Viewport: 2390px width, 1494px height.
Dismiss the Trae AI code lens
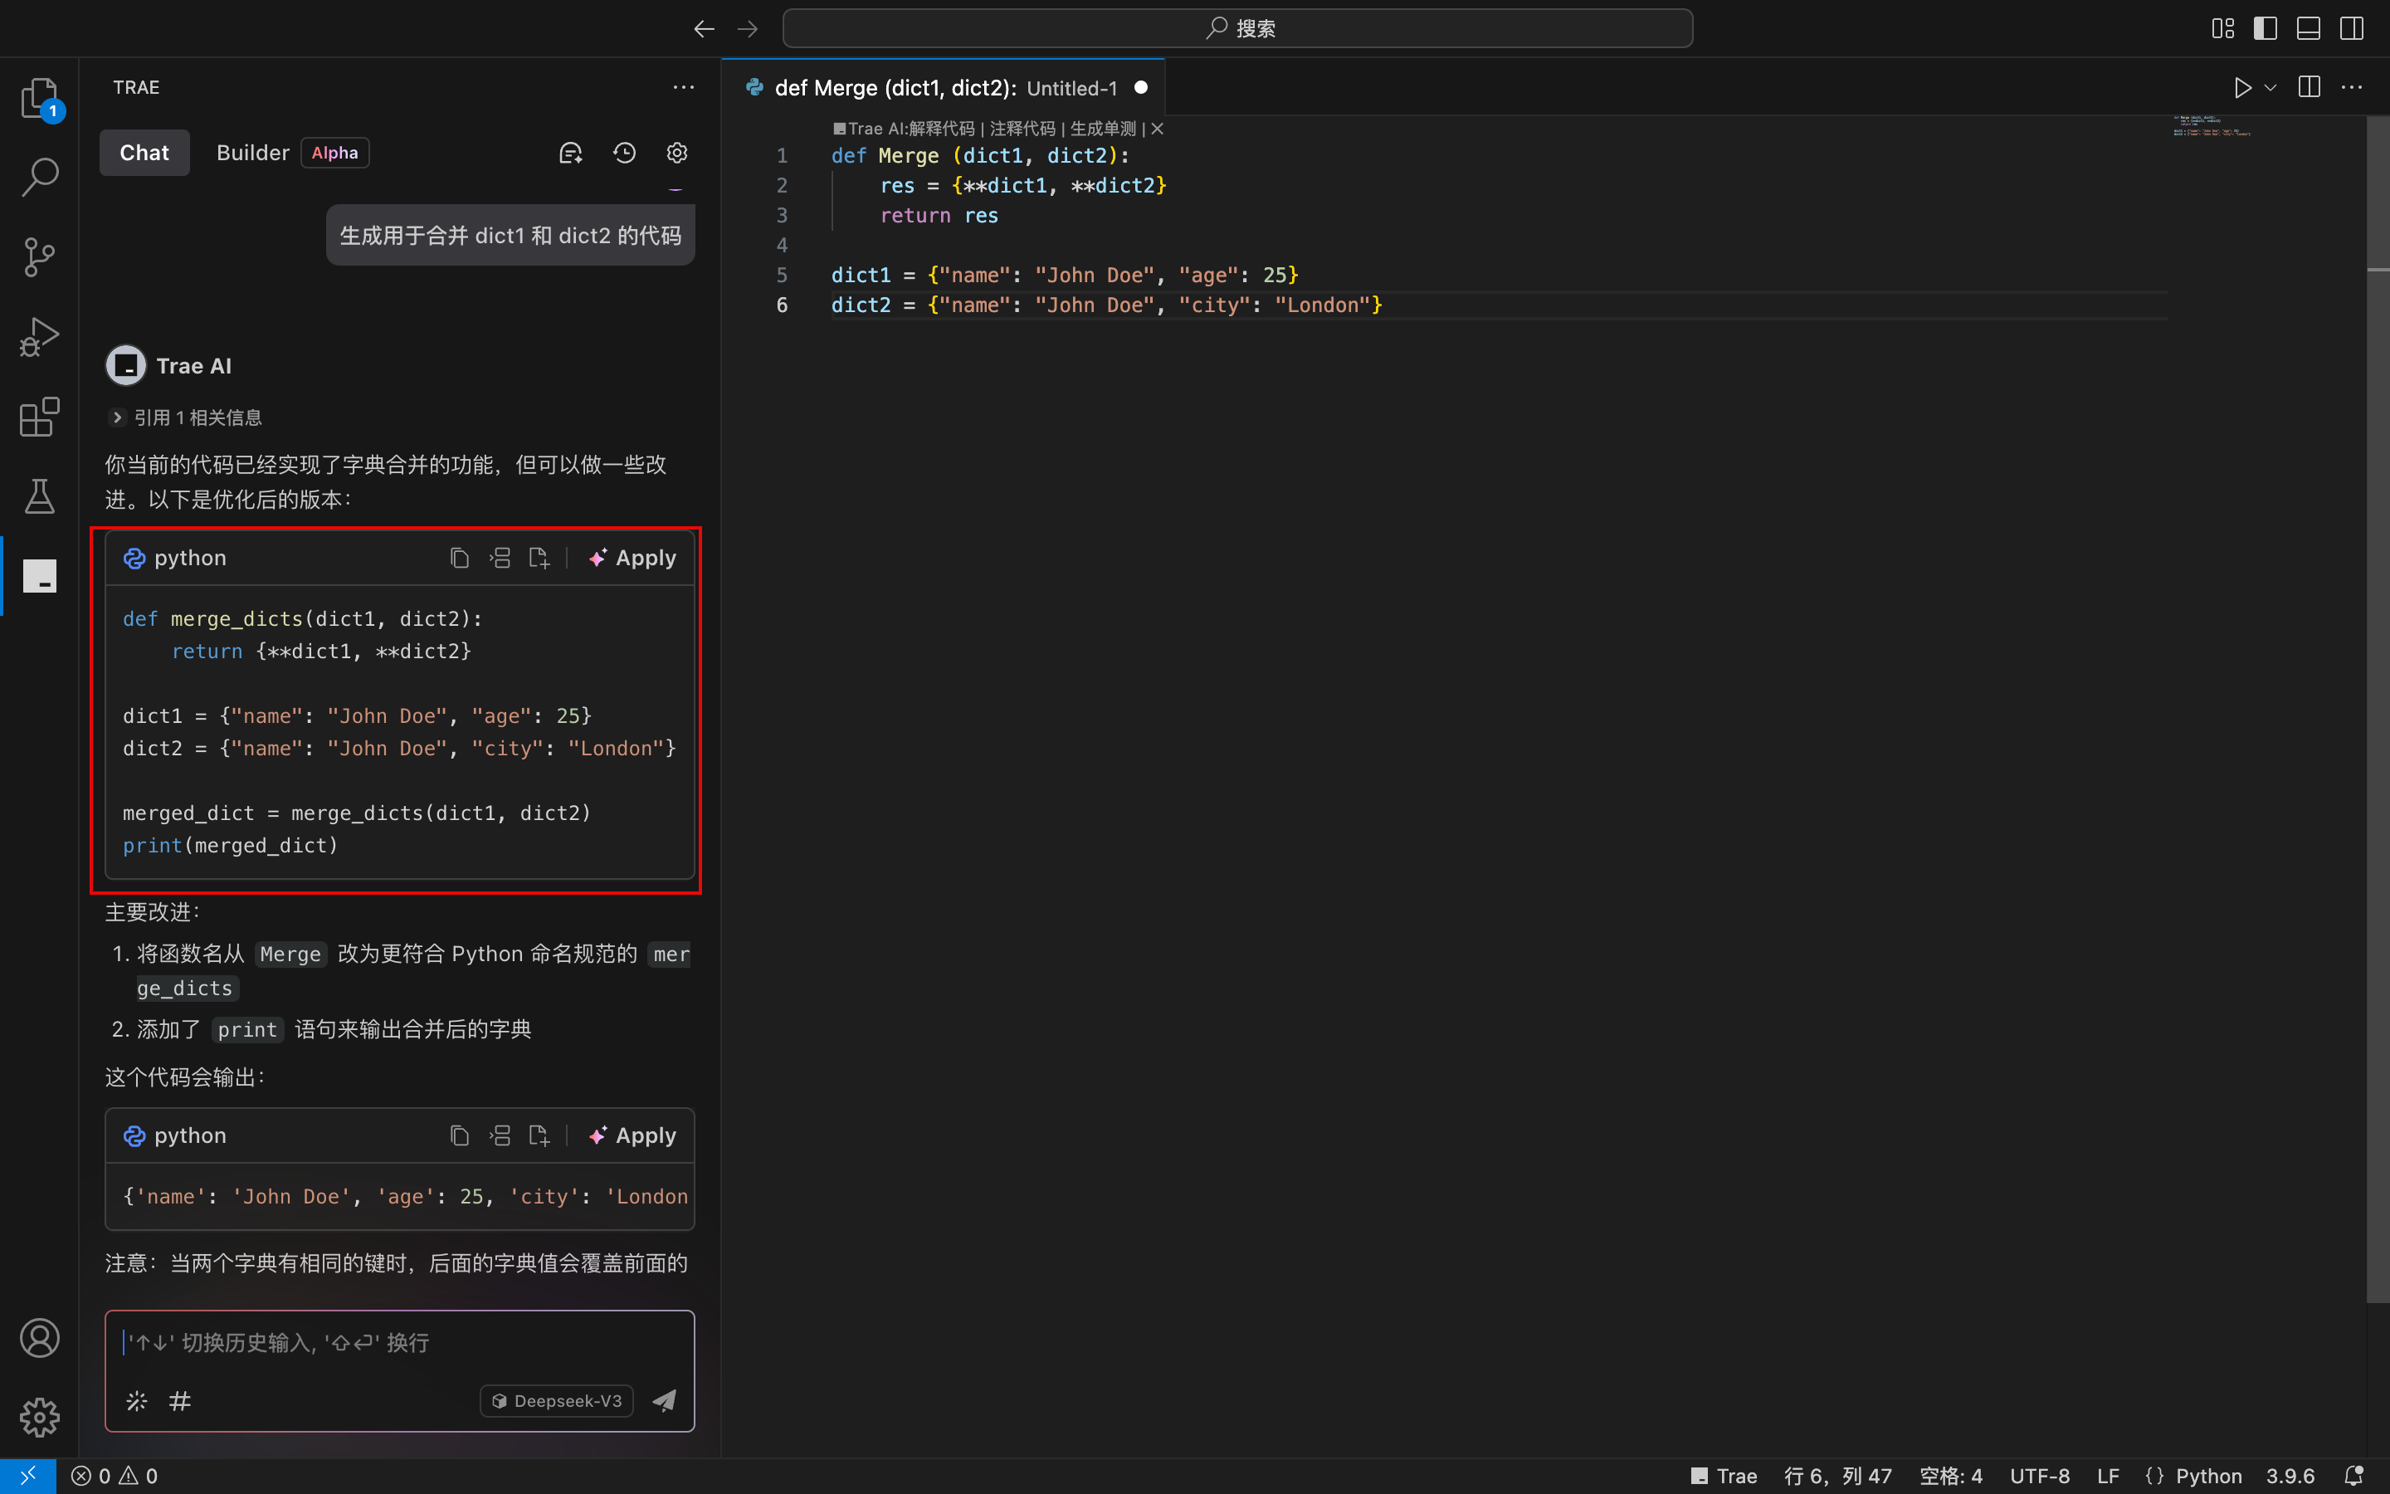(x=1158, y=129)
